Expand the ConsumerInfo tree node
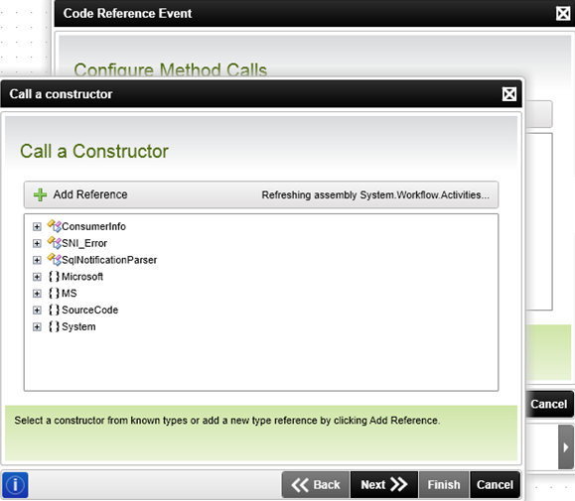The width and height of the screenshot is (575, 501). (x=37, y=227)
